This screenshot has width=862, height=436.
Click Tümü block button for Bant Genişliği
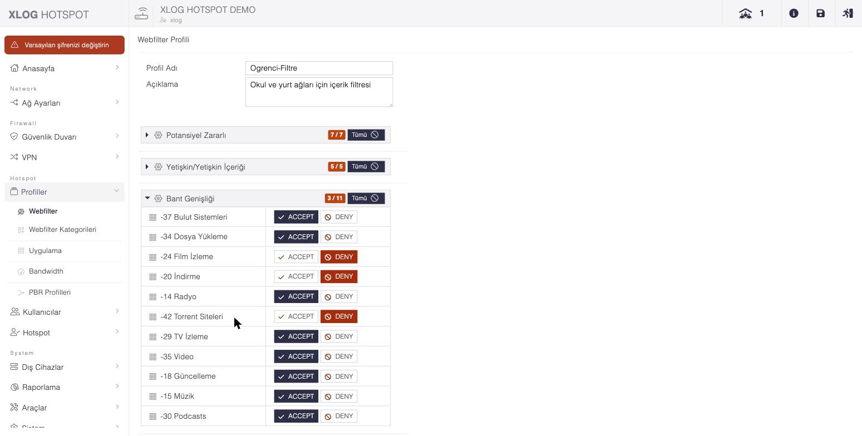click(x=366, y=198)
